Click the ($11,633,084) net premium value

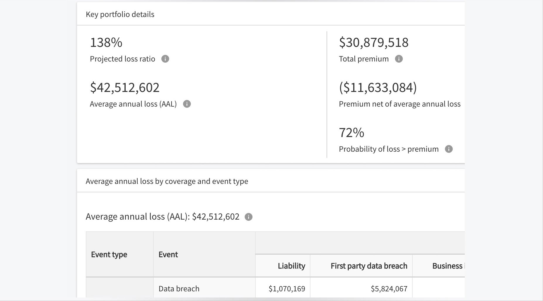[x=378, y=88]
